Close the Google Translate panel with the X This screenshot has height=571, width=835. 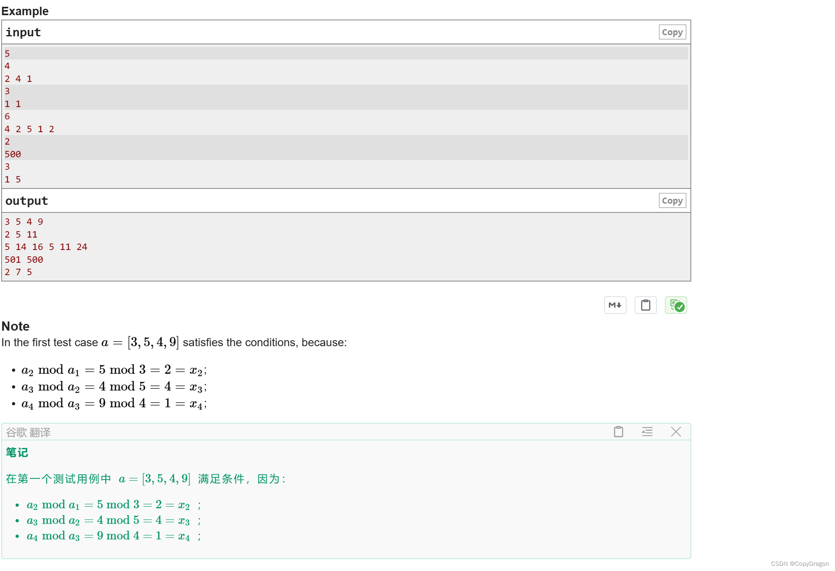pos(676,432)
